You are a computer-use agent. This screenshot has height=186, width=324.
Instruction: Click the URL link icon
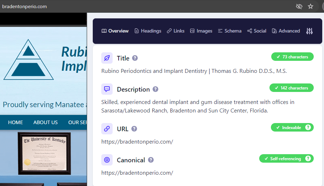pos(107,129)
